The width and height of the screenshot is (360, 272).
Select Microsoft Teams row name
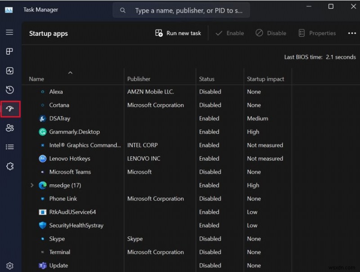click(x=70, y=172)
